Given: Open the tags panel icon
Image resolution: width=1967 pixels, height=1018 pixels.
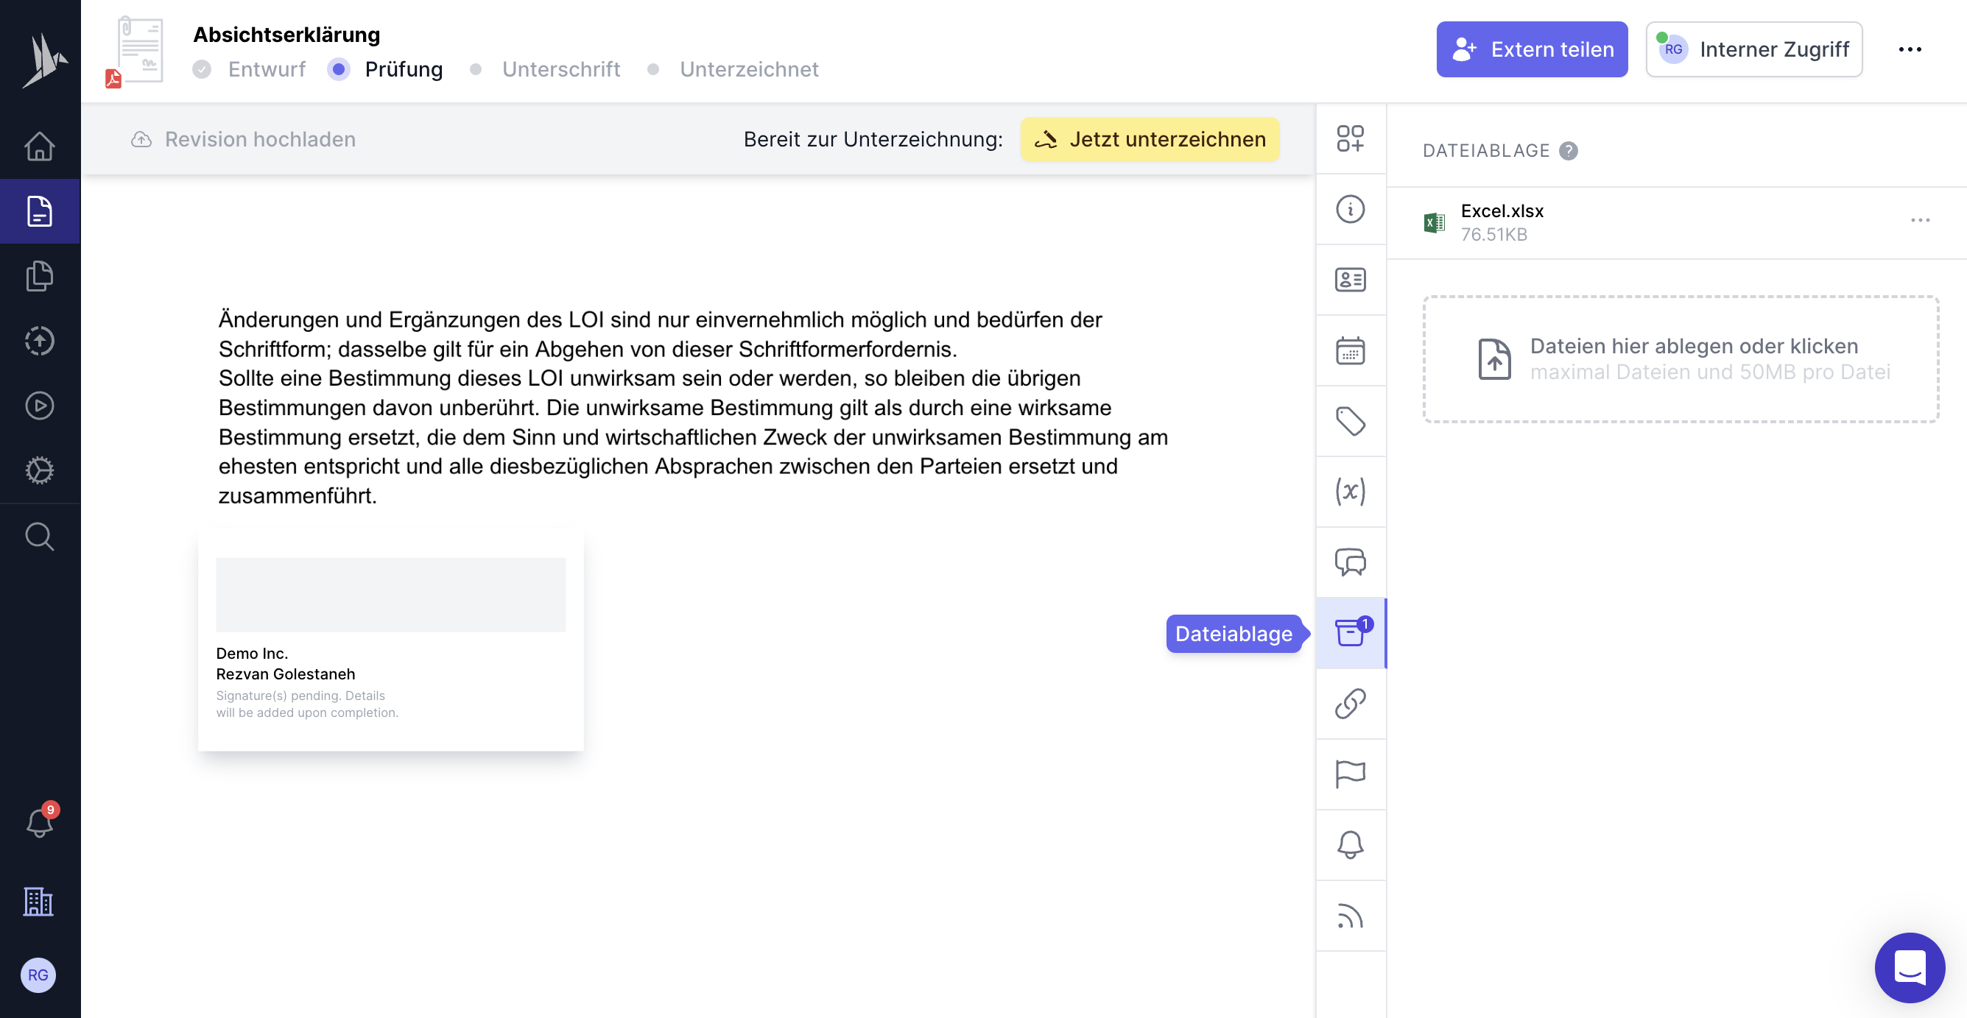Looking at the screenshot, I should pyautogui.click(x=1350, y=421).
